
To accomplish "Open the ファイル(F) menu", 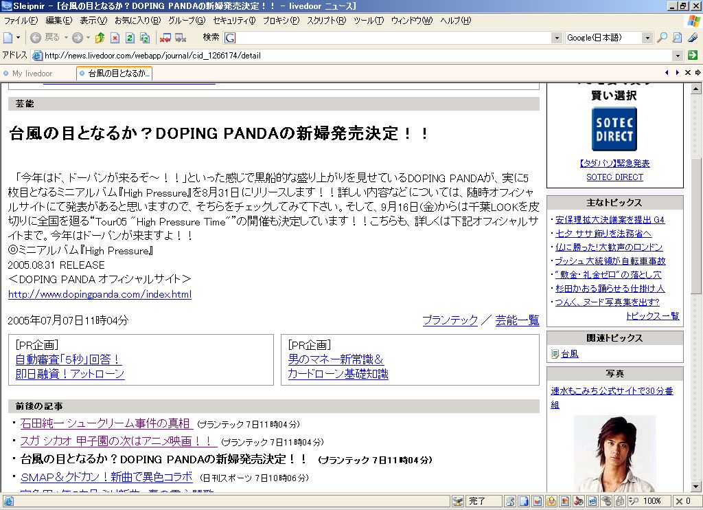I will click(21, 21).
